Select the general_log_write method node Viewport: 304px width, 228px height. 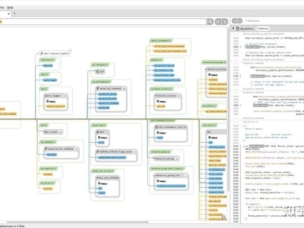click(56, 106)
